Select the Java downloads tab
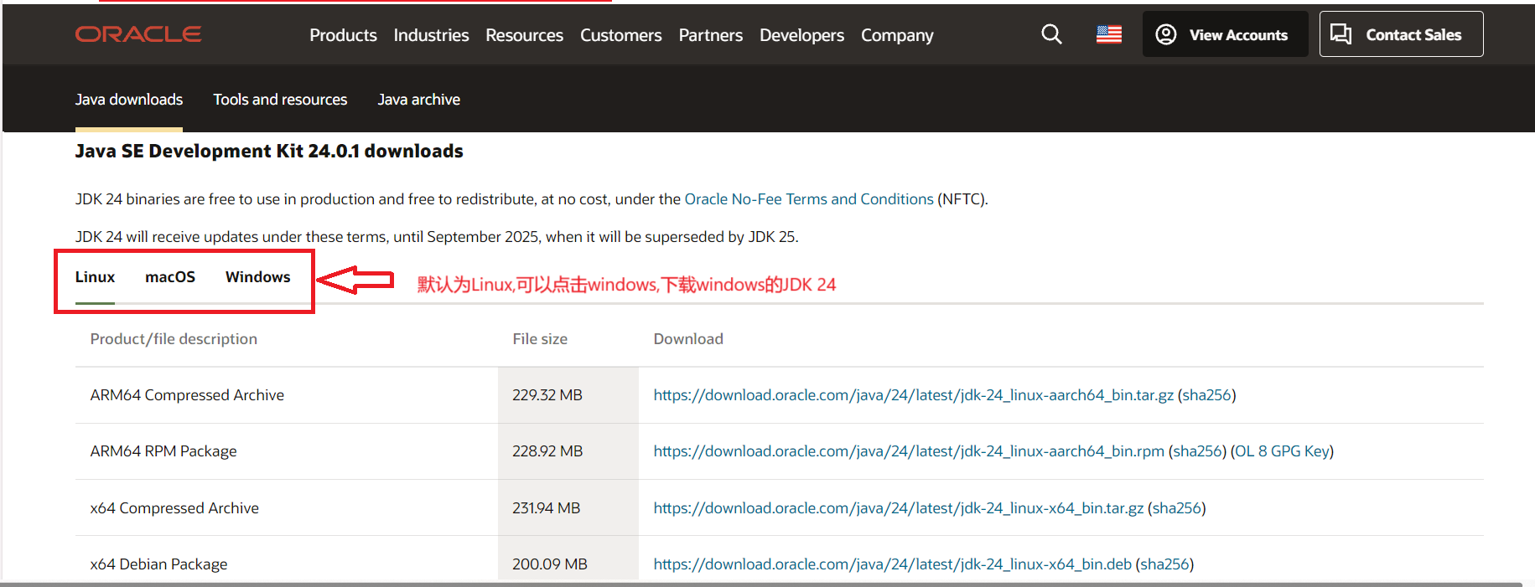Viewport: 1535px width, 587px height. 129,100
